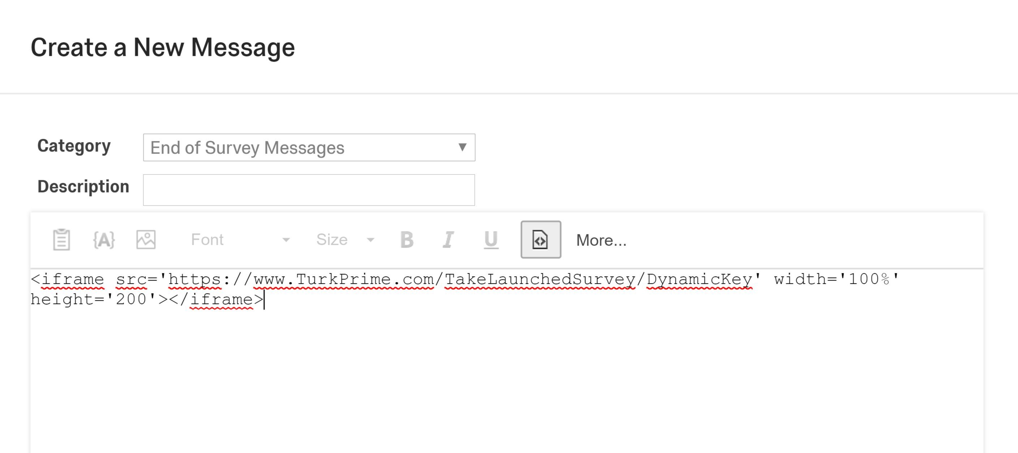Screen dimensions: 1018x453
Task: Toggle the HTML source view button
Action: (540, 239)
